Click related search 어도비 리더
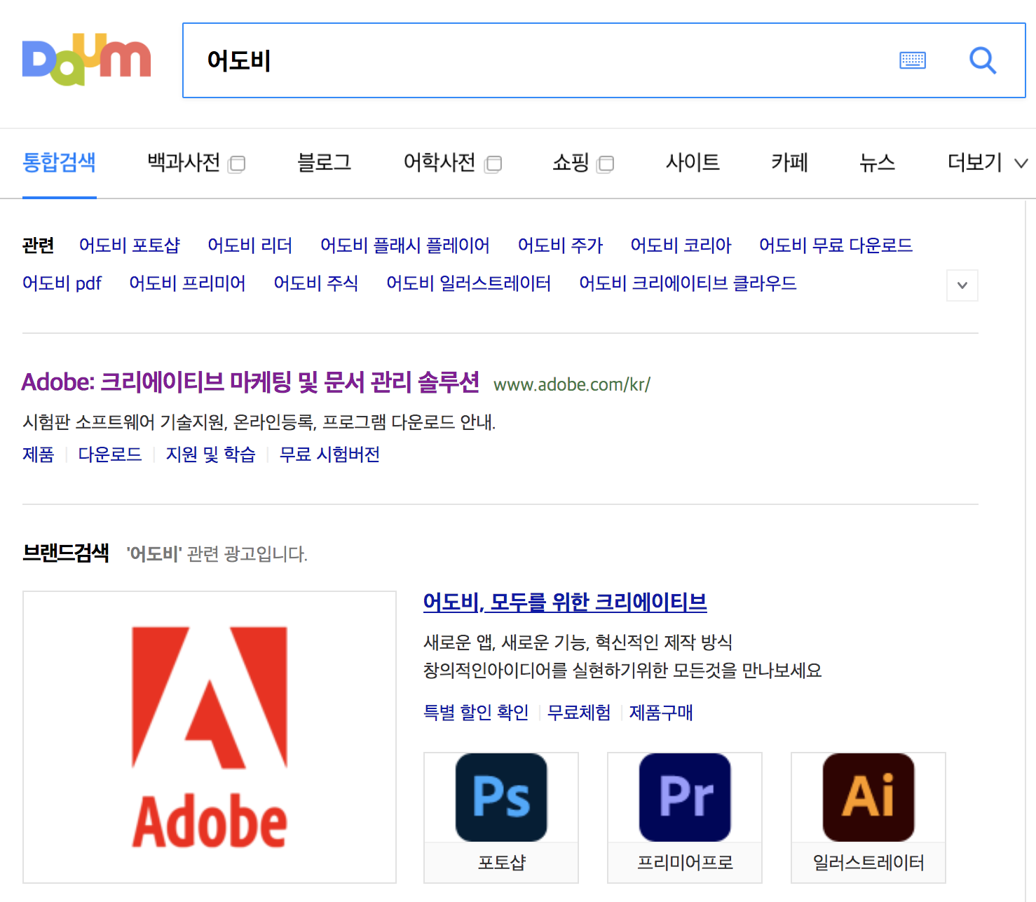1036x902 pixels. click(250, 245)
